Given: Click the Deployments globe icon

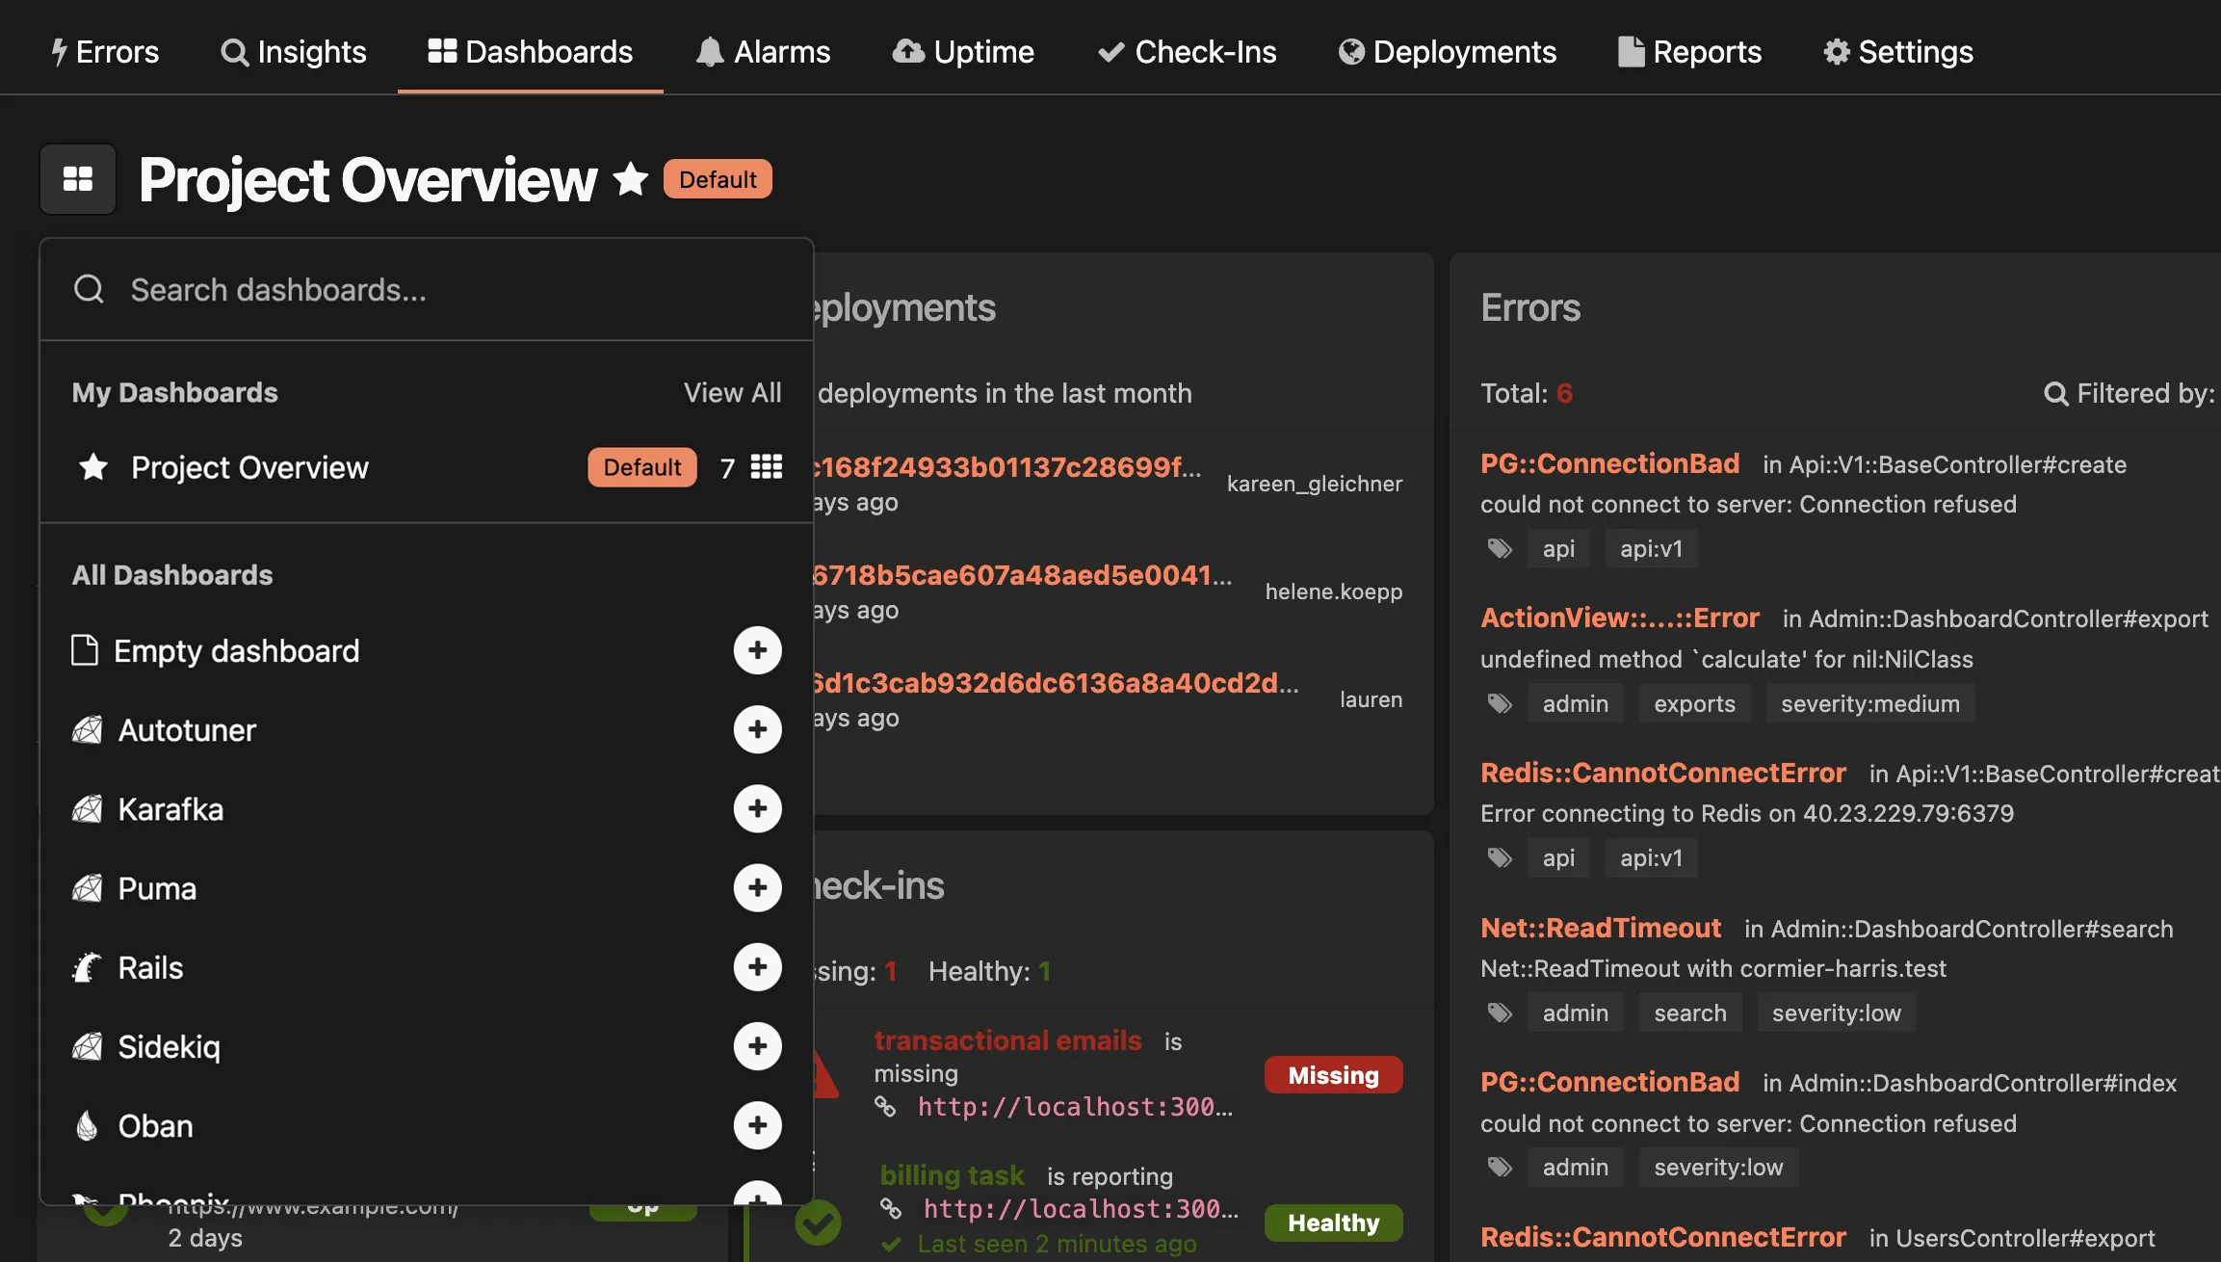Looking at the screenshot, I should tap(1351, 51).
